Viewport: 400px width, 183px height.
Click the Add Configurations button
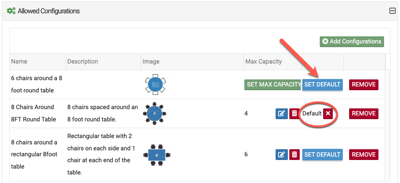pyautogui.click(x=352, y=42)
